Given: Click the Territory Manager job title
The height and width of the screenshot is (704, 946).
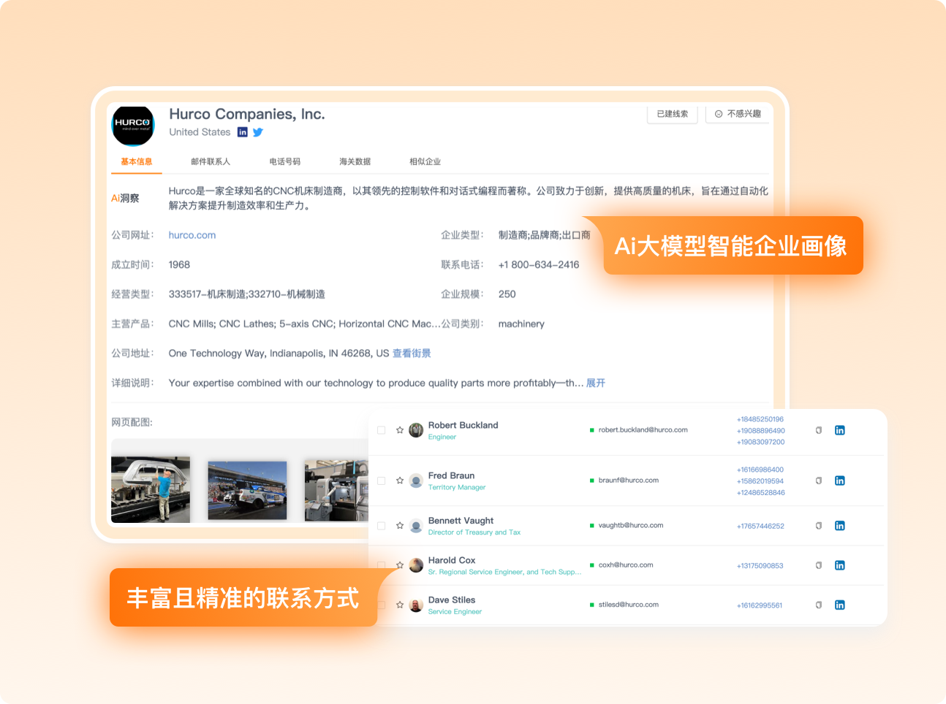Looking at the screenshot, I should (457, 488).
